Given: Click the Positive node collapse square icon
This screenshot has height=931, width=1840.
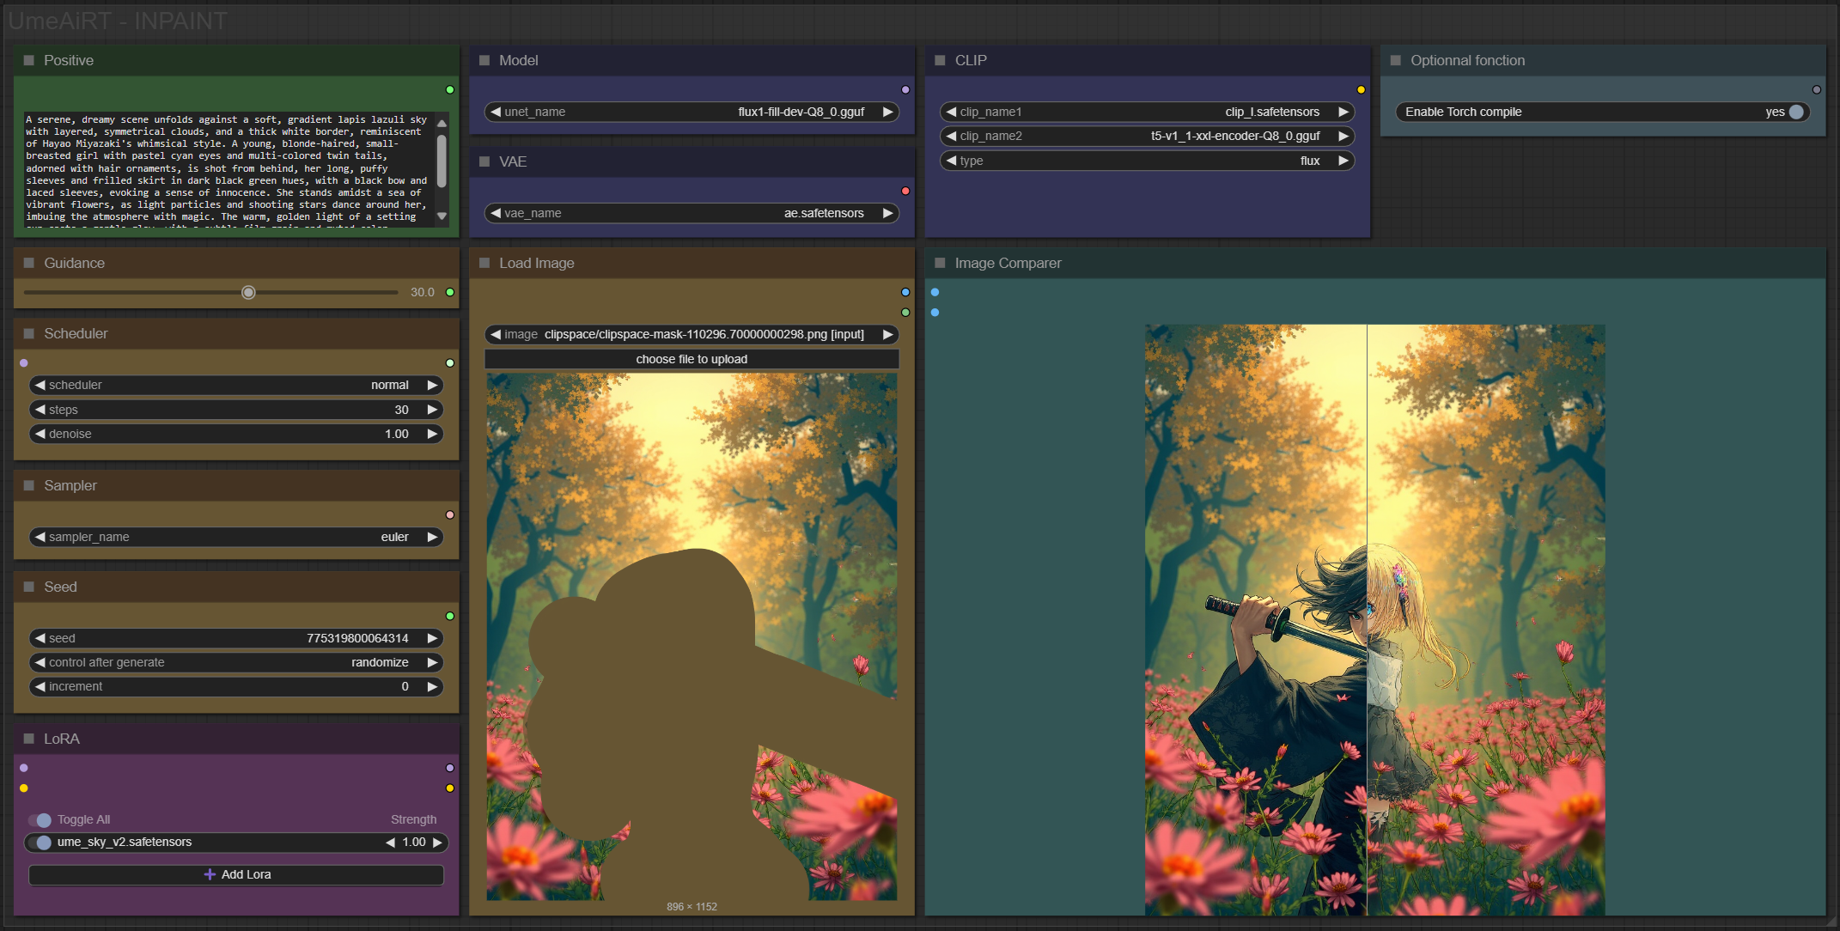Looking at the screenshot, I should (28, 60).
